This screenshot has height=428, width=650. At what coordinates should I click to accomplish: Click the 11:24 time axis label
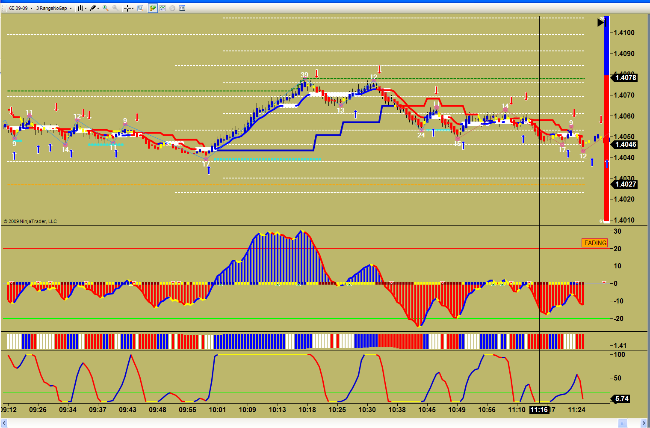tap(576, 410)
